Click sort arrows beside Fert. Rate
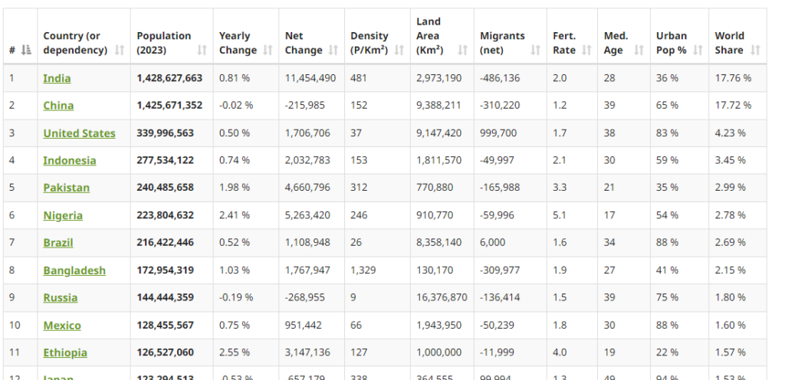Screen dimensions: 785x380 tap(586, 50)
